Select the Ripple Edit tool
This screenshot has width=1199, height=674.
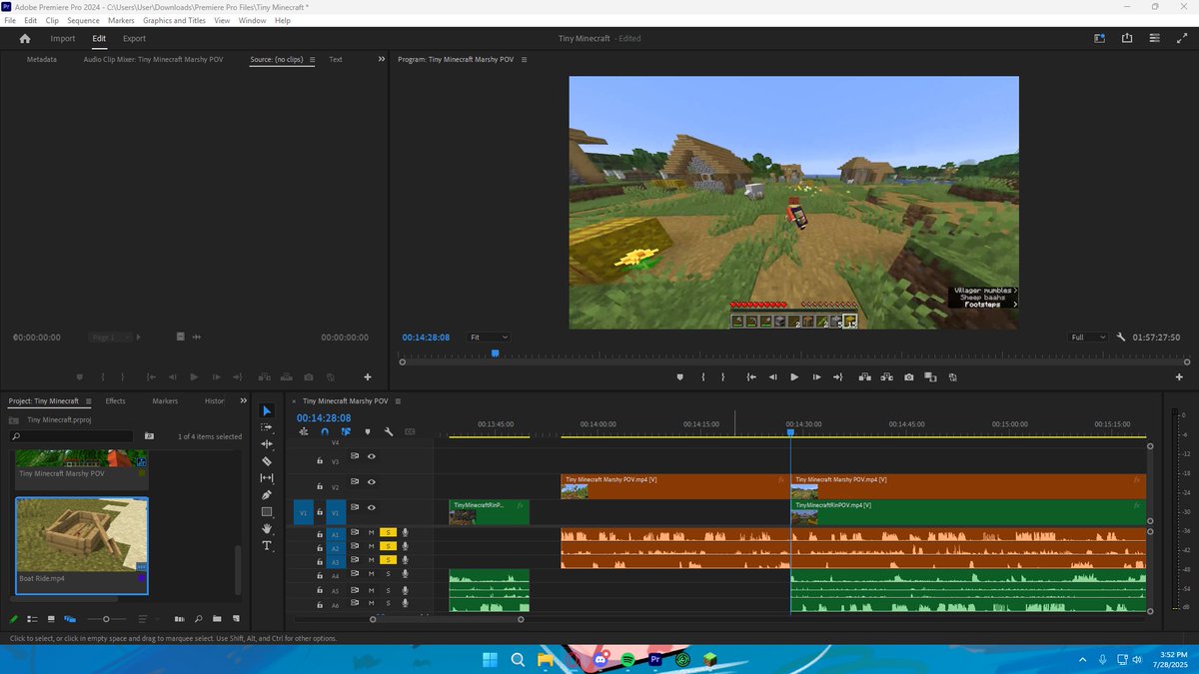[267, 444]
